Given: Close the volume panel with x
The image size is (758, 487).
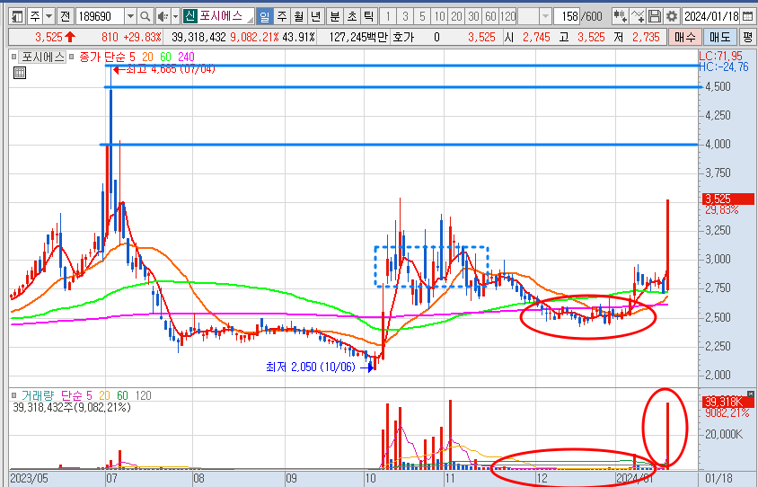Looking at the screenshot, I should point(750,394).
